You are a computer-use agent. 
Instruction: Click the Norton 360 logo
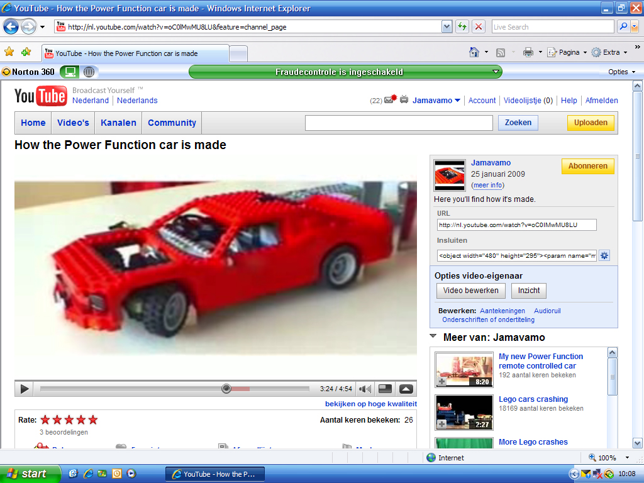28,72
